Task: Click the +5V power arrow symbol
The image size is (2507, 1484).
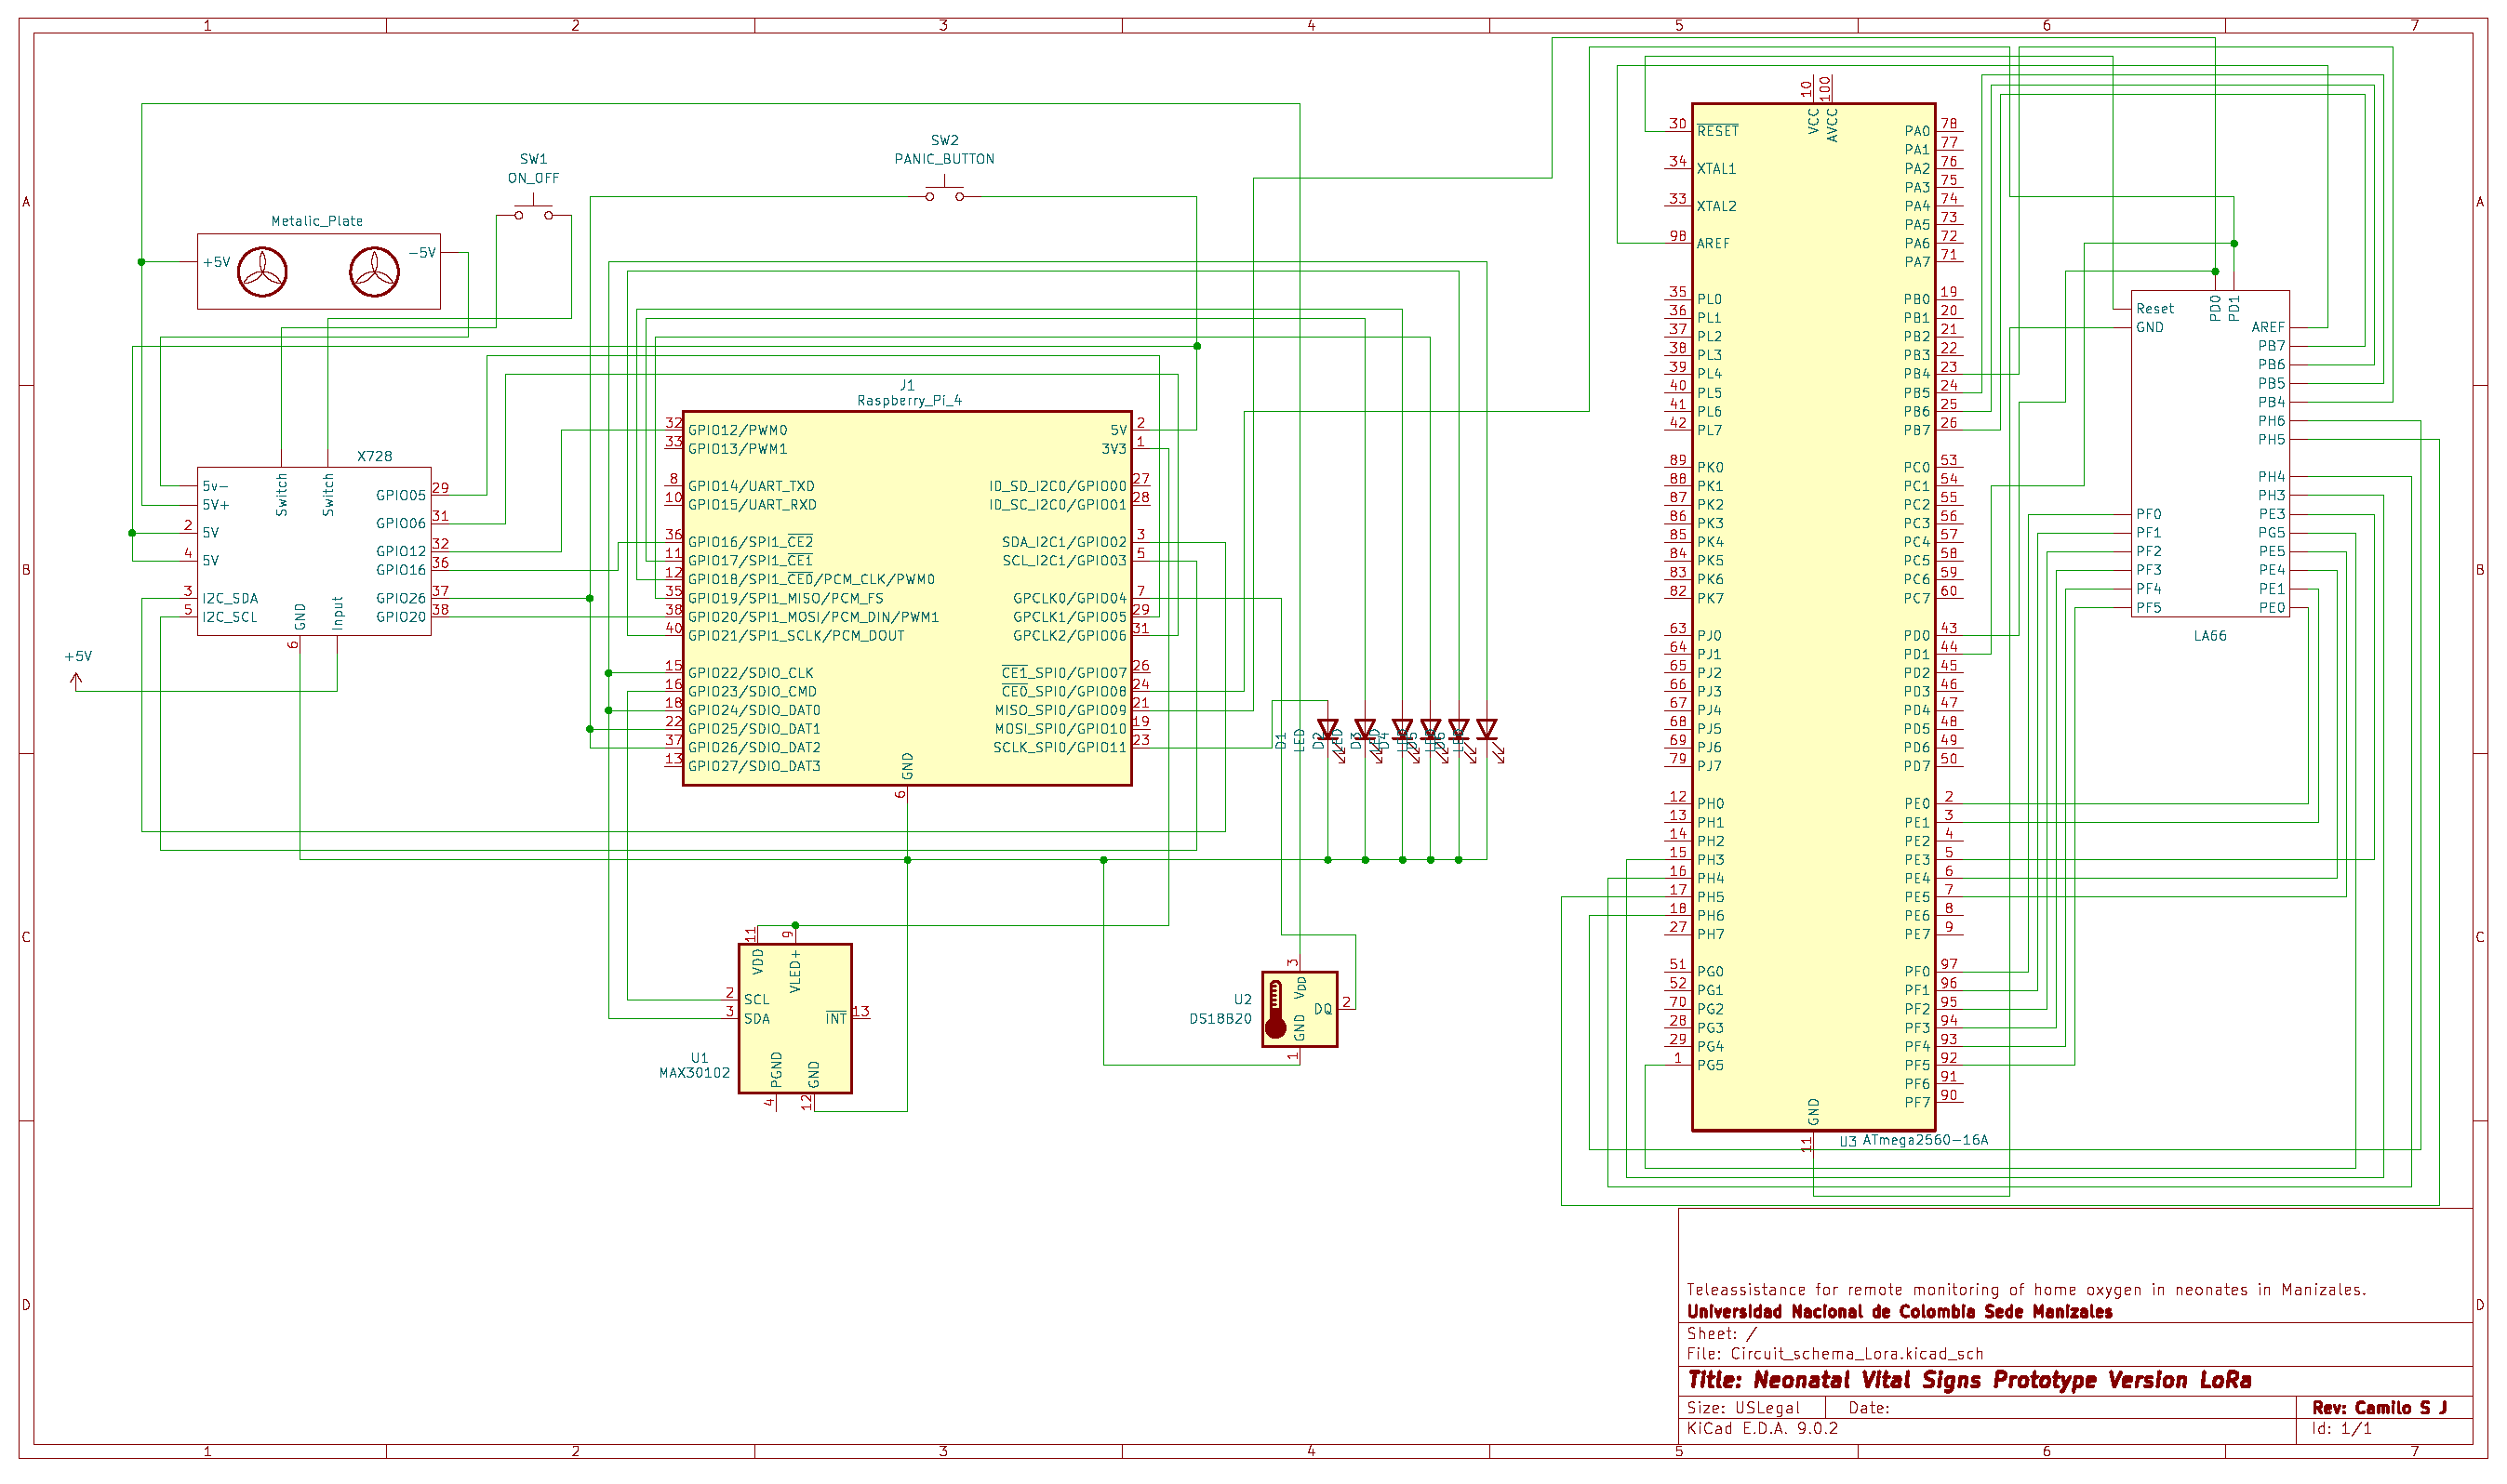Action: coord(76,681)
